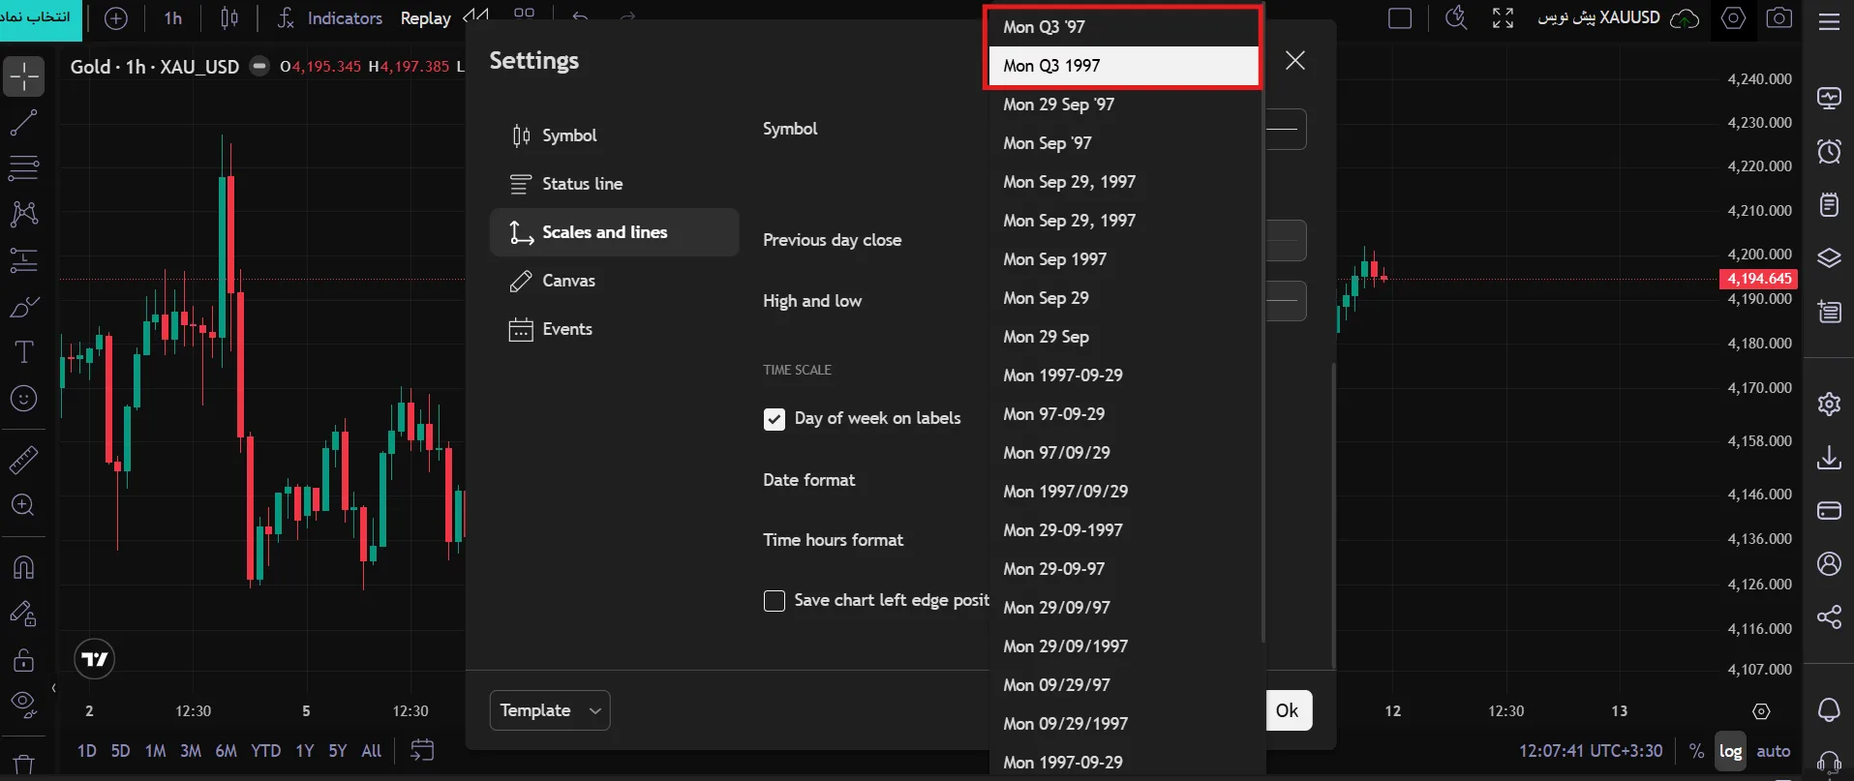The image size is (1854, 781).
Task: Open Events settings tab
Action: pyautogui.click(x=614, y=329)
